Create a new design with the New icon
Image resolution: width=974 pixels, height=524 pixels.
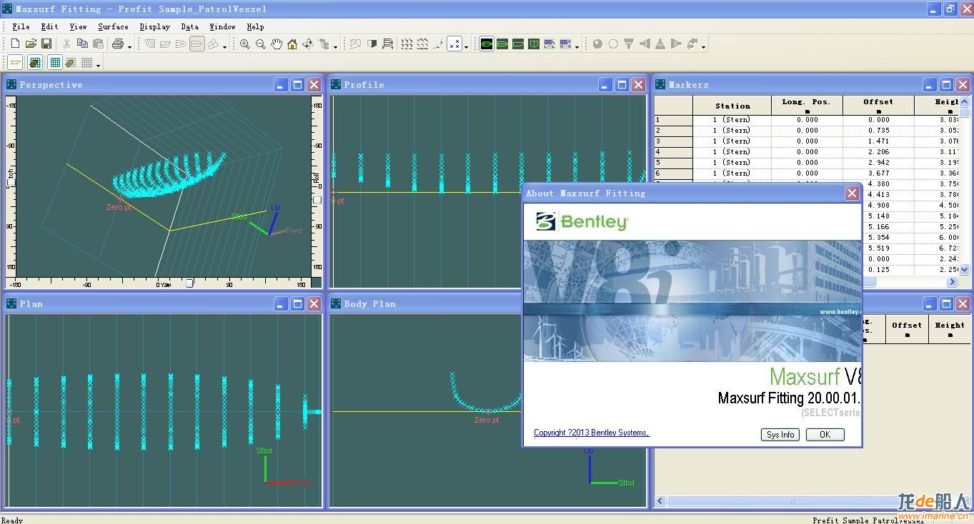click(15, 44)
